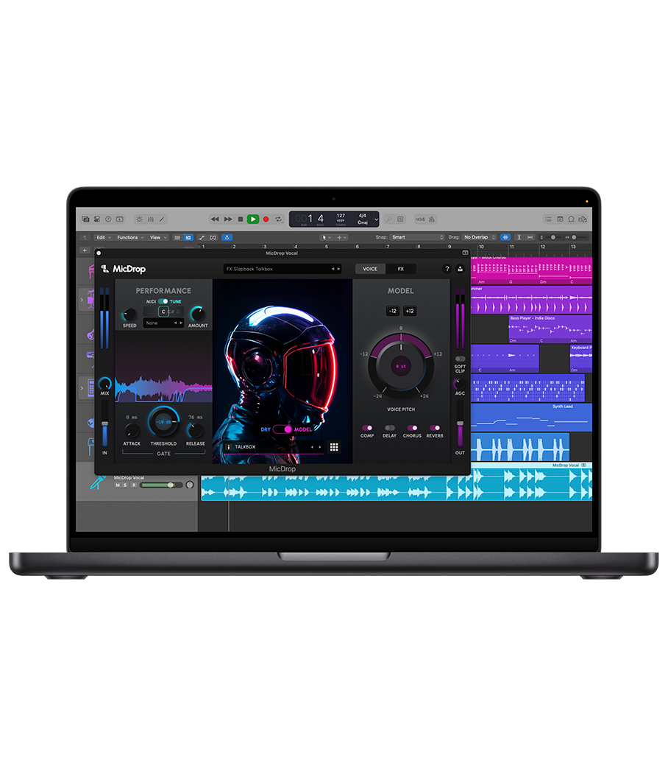Fast forward the playhead

point(228,219)
